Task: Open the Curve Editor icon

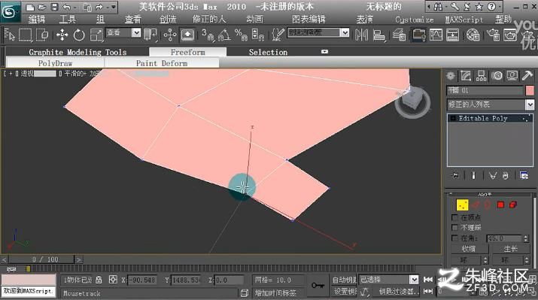Action: 436,35
